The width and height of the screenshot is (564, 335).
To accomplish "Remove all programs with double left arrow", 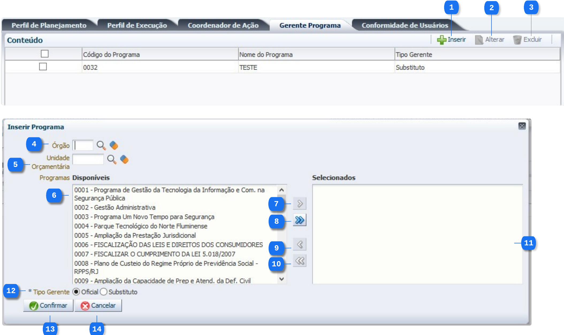I will [299, 261].
